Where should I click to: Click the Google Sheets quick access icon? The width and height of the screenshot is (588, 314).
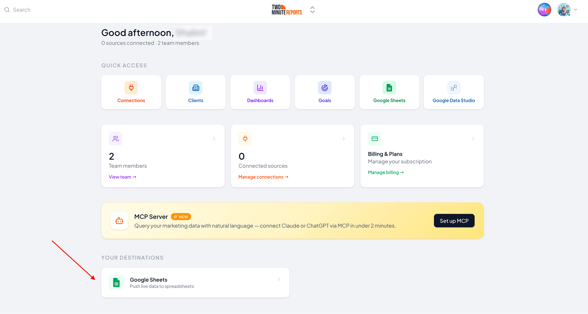click(389, 88)
